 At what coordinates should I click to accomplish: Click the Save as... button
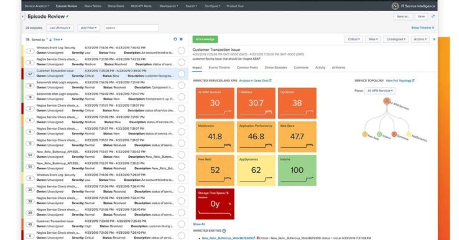tap(403, 16)
